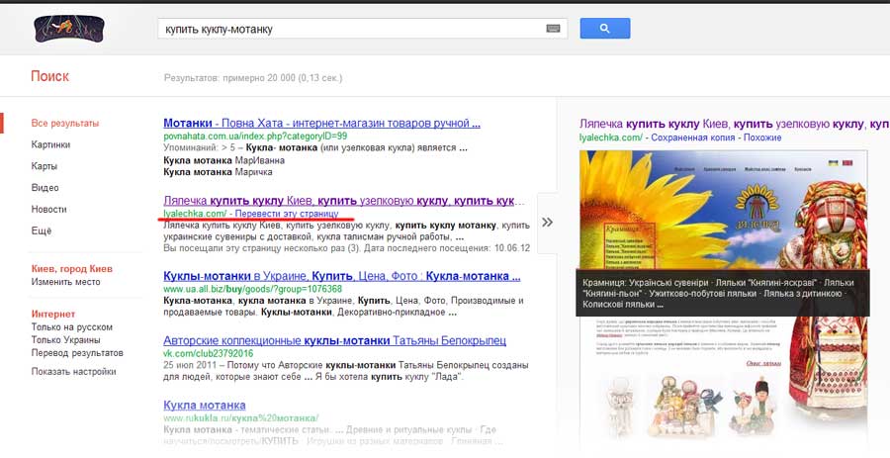The height and width of the screenshot is (458, 890).
Task: Click the blue magnifier search button
Action: pos(604,29)
